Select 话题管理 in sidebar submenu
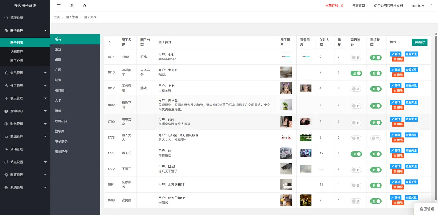This screenshot has height=215, width=438. click(25, 52)
